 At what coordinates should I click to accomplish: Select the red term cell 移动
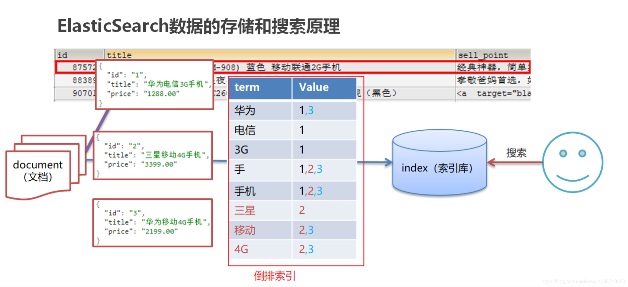(x=260, y=230)
